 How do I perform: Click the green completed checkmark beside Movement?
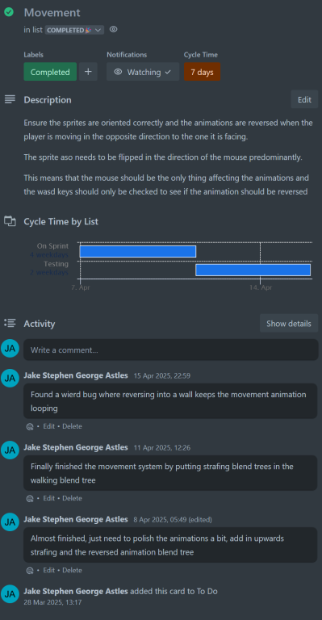(9, 12)
